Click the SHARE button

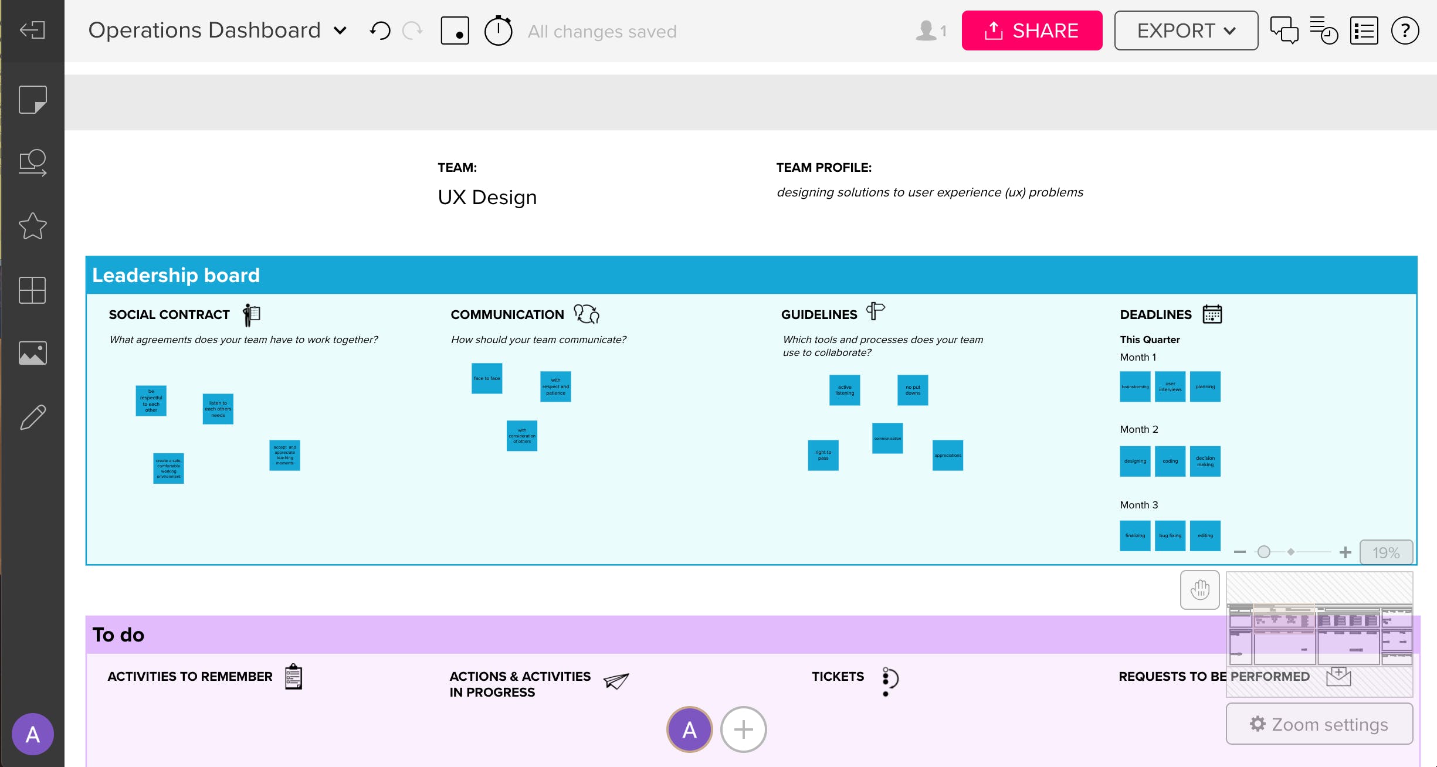[x=1032, y=30]
